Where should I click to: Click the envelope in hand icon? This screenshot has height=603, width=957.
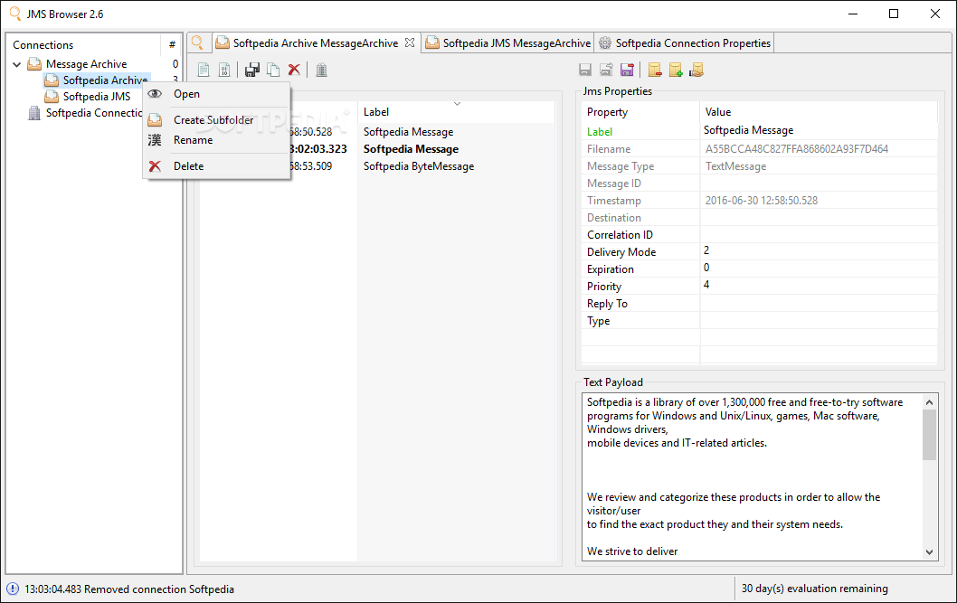696,71
